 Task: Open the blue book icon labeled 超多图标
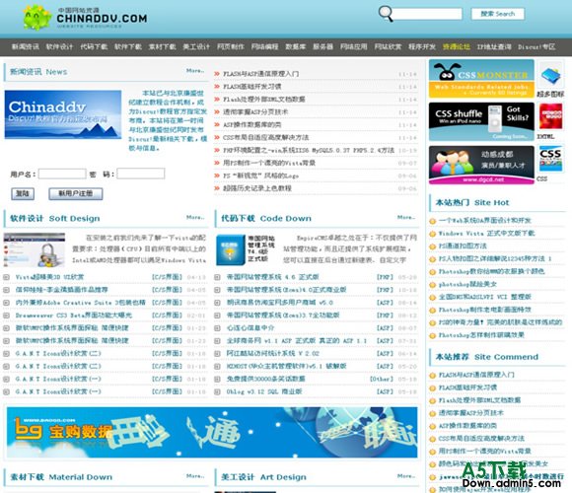click(x=550, y=76)
